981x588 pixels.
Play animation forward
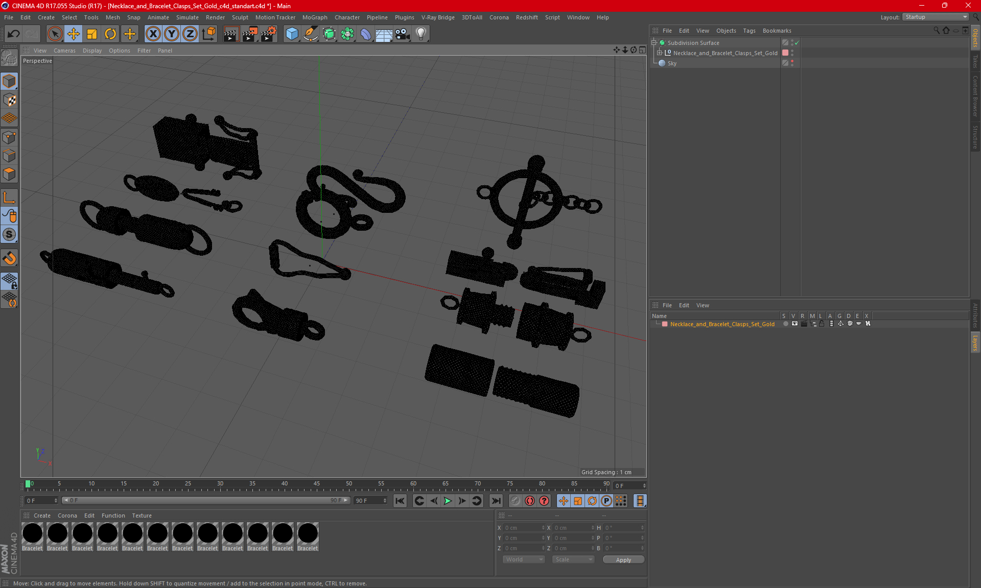[x=448, y=501]
